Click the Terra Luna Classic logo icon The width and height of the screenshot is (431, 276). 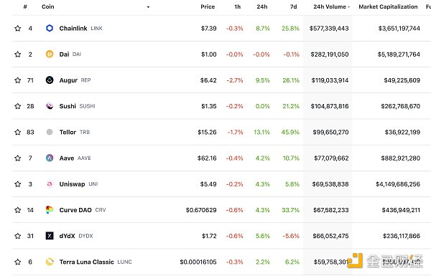(x=50, y=262)
